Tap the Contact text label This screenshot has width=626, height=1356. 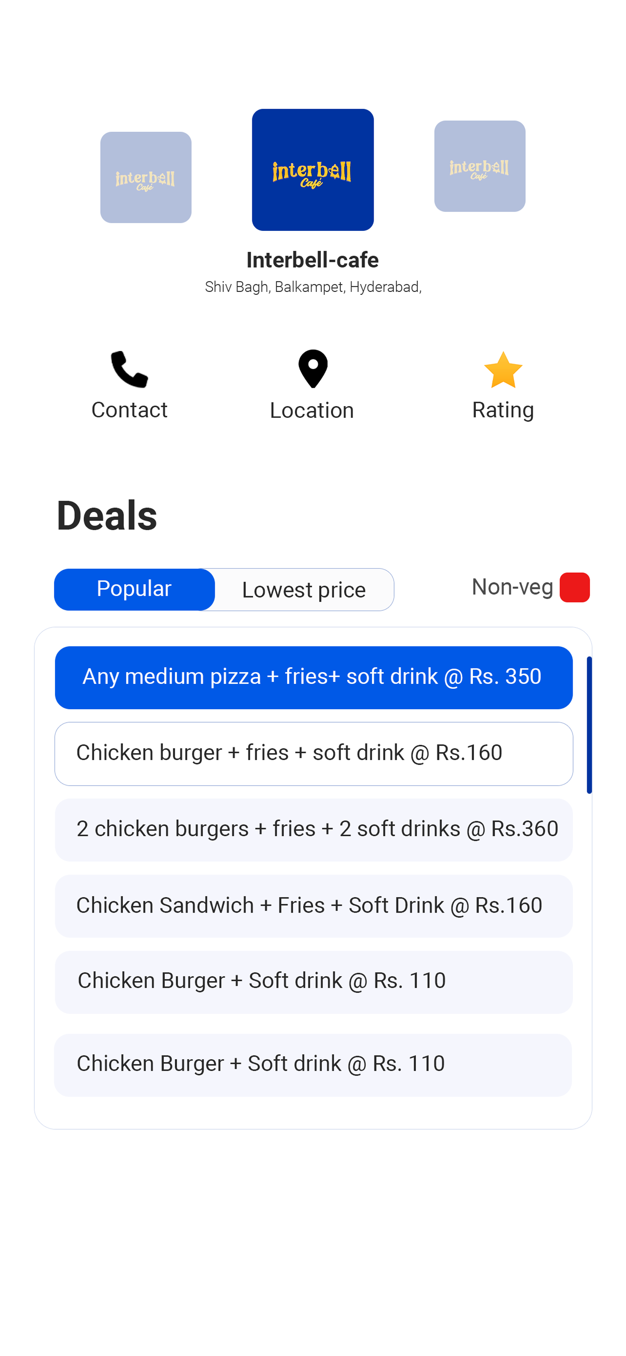129,410
